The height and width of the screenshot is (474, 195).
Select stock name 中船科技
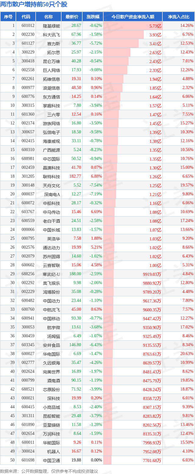click(51, 203)
